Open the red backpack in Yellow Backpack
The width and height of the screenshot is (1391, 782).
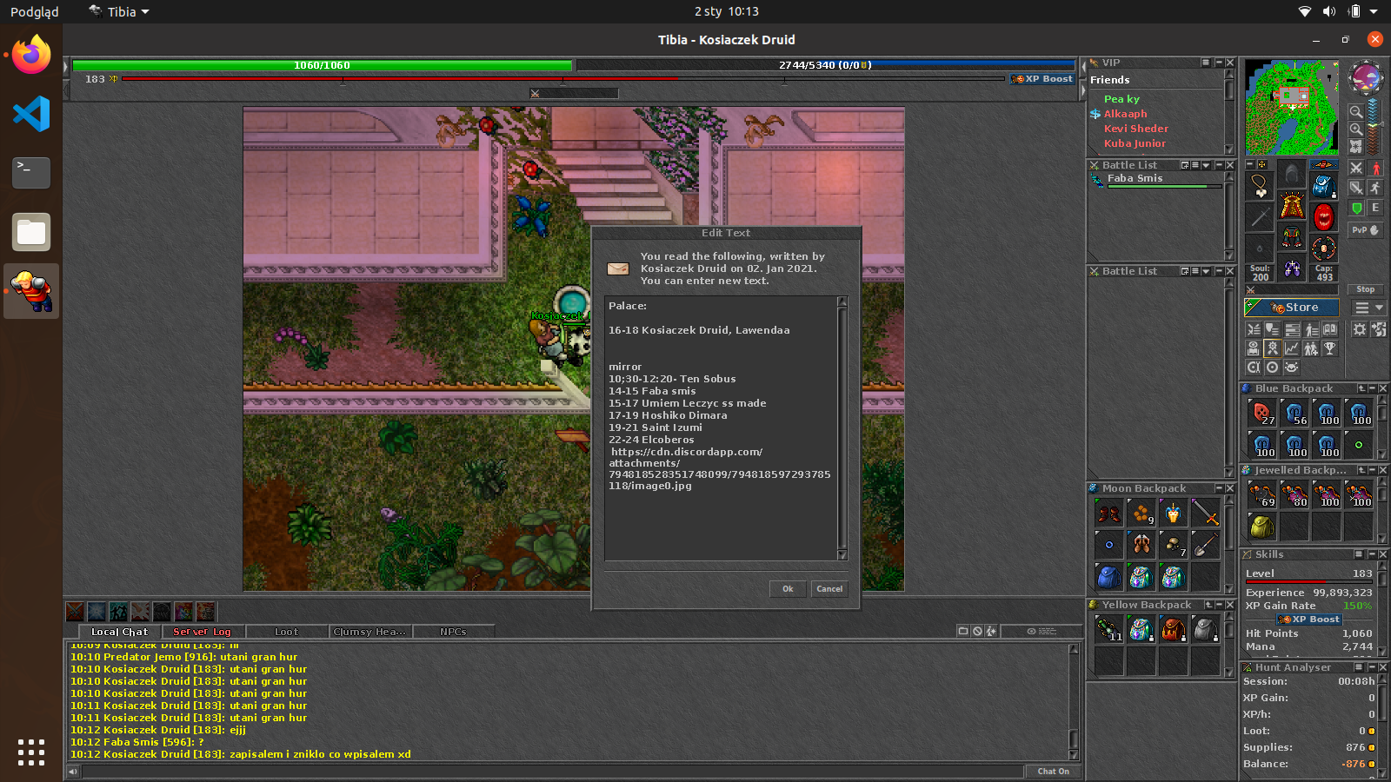(x=1173, y=628)
